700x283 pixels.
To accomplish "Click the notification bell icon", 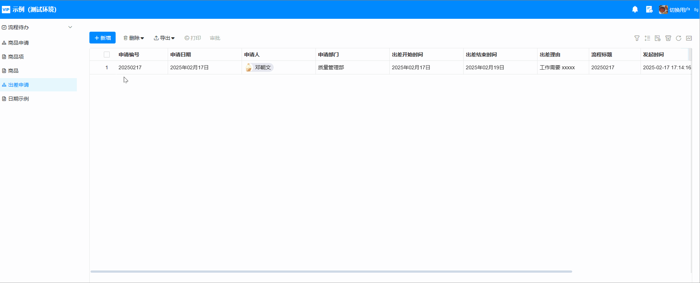I will point(635,10).
